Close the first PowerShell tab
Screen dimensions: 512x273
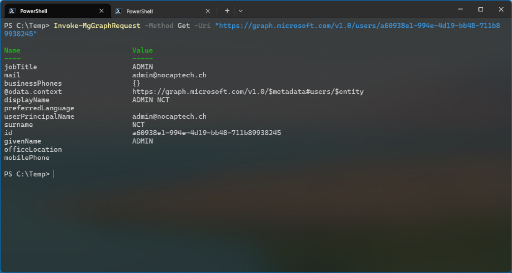[x=101, y=11]
